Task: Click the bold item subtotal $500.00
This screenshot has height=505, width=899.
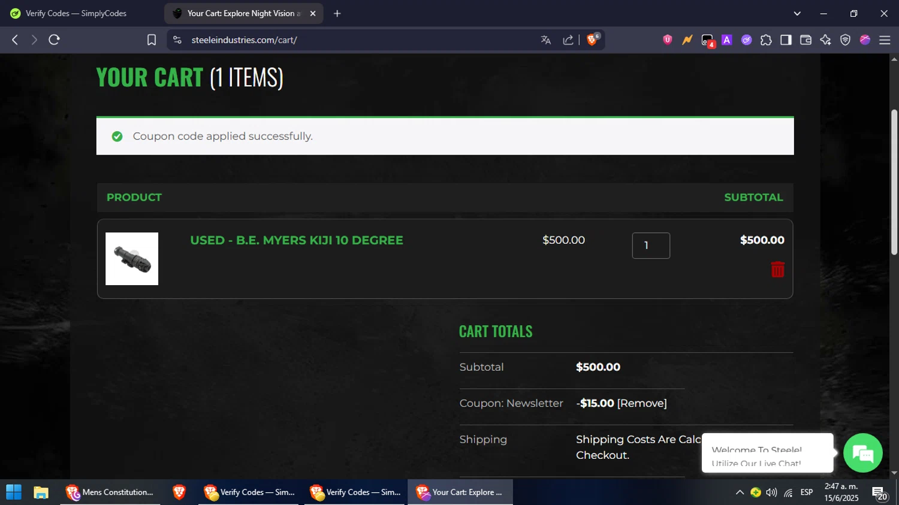Action: 762,240
